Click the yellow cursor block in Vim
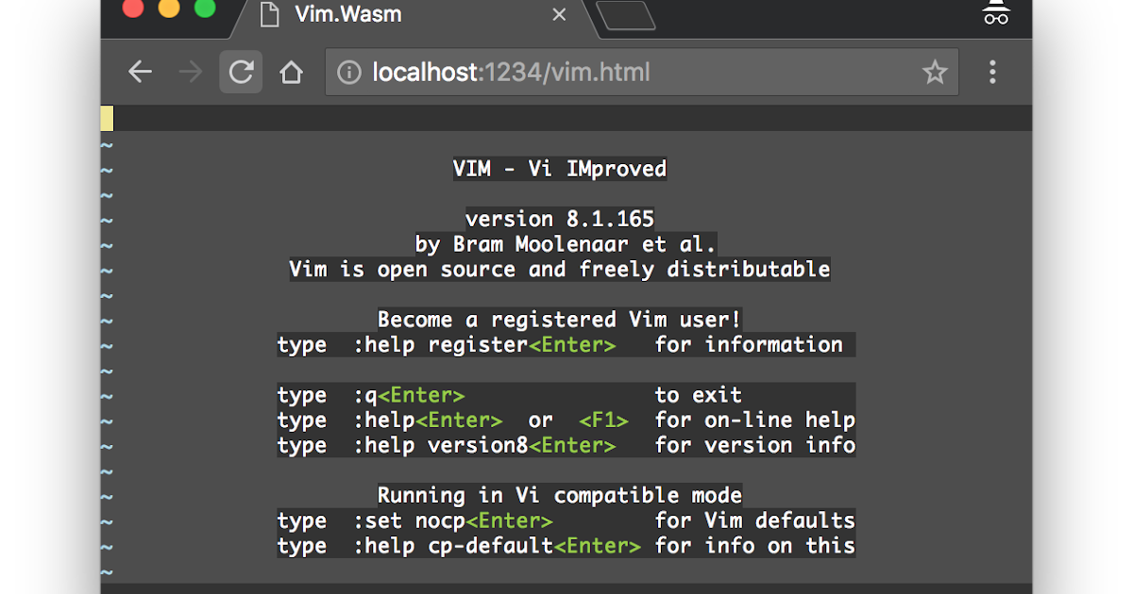The image size is (1133, 594). [108, 118]
